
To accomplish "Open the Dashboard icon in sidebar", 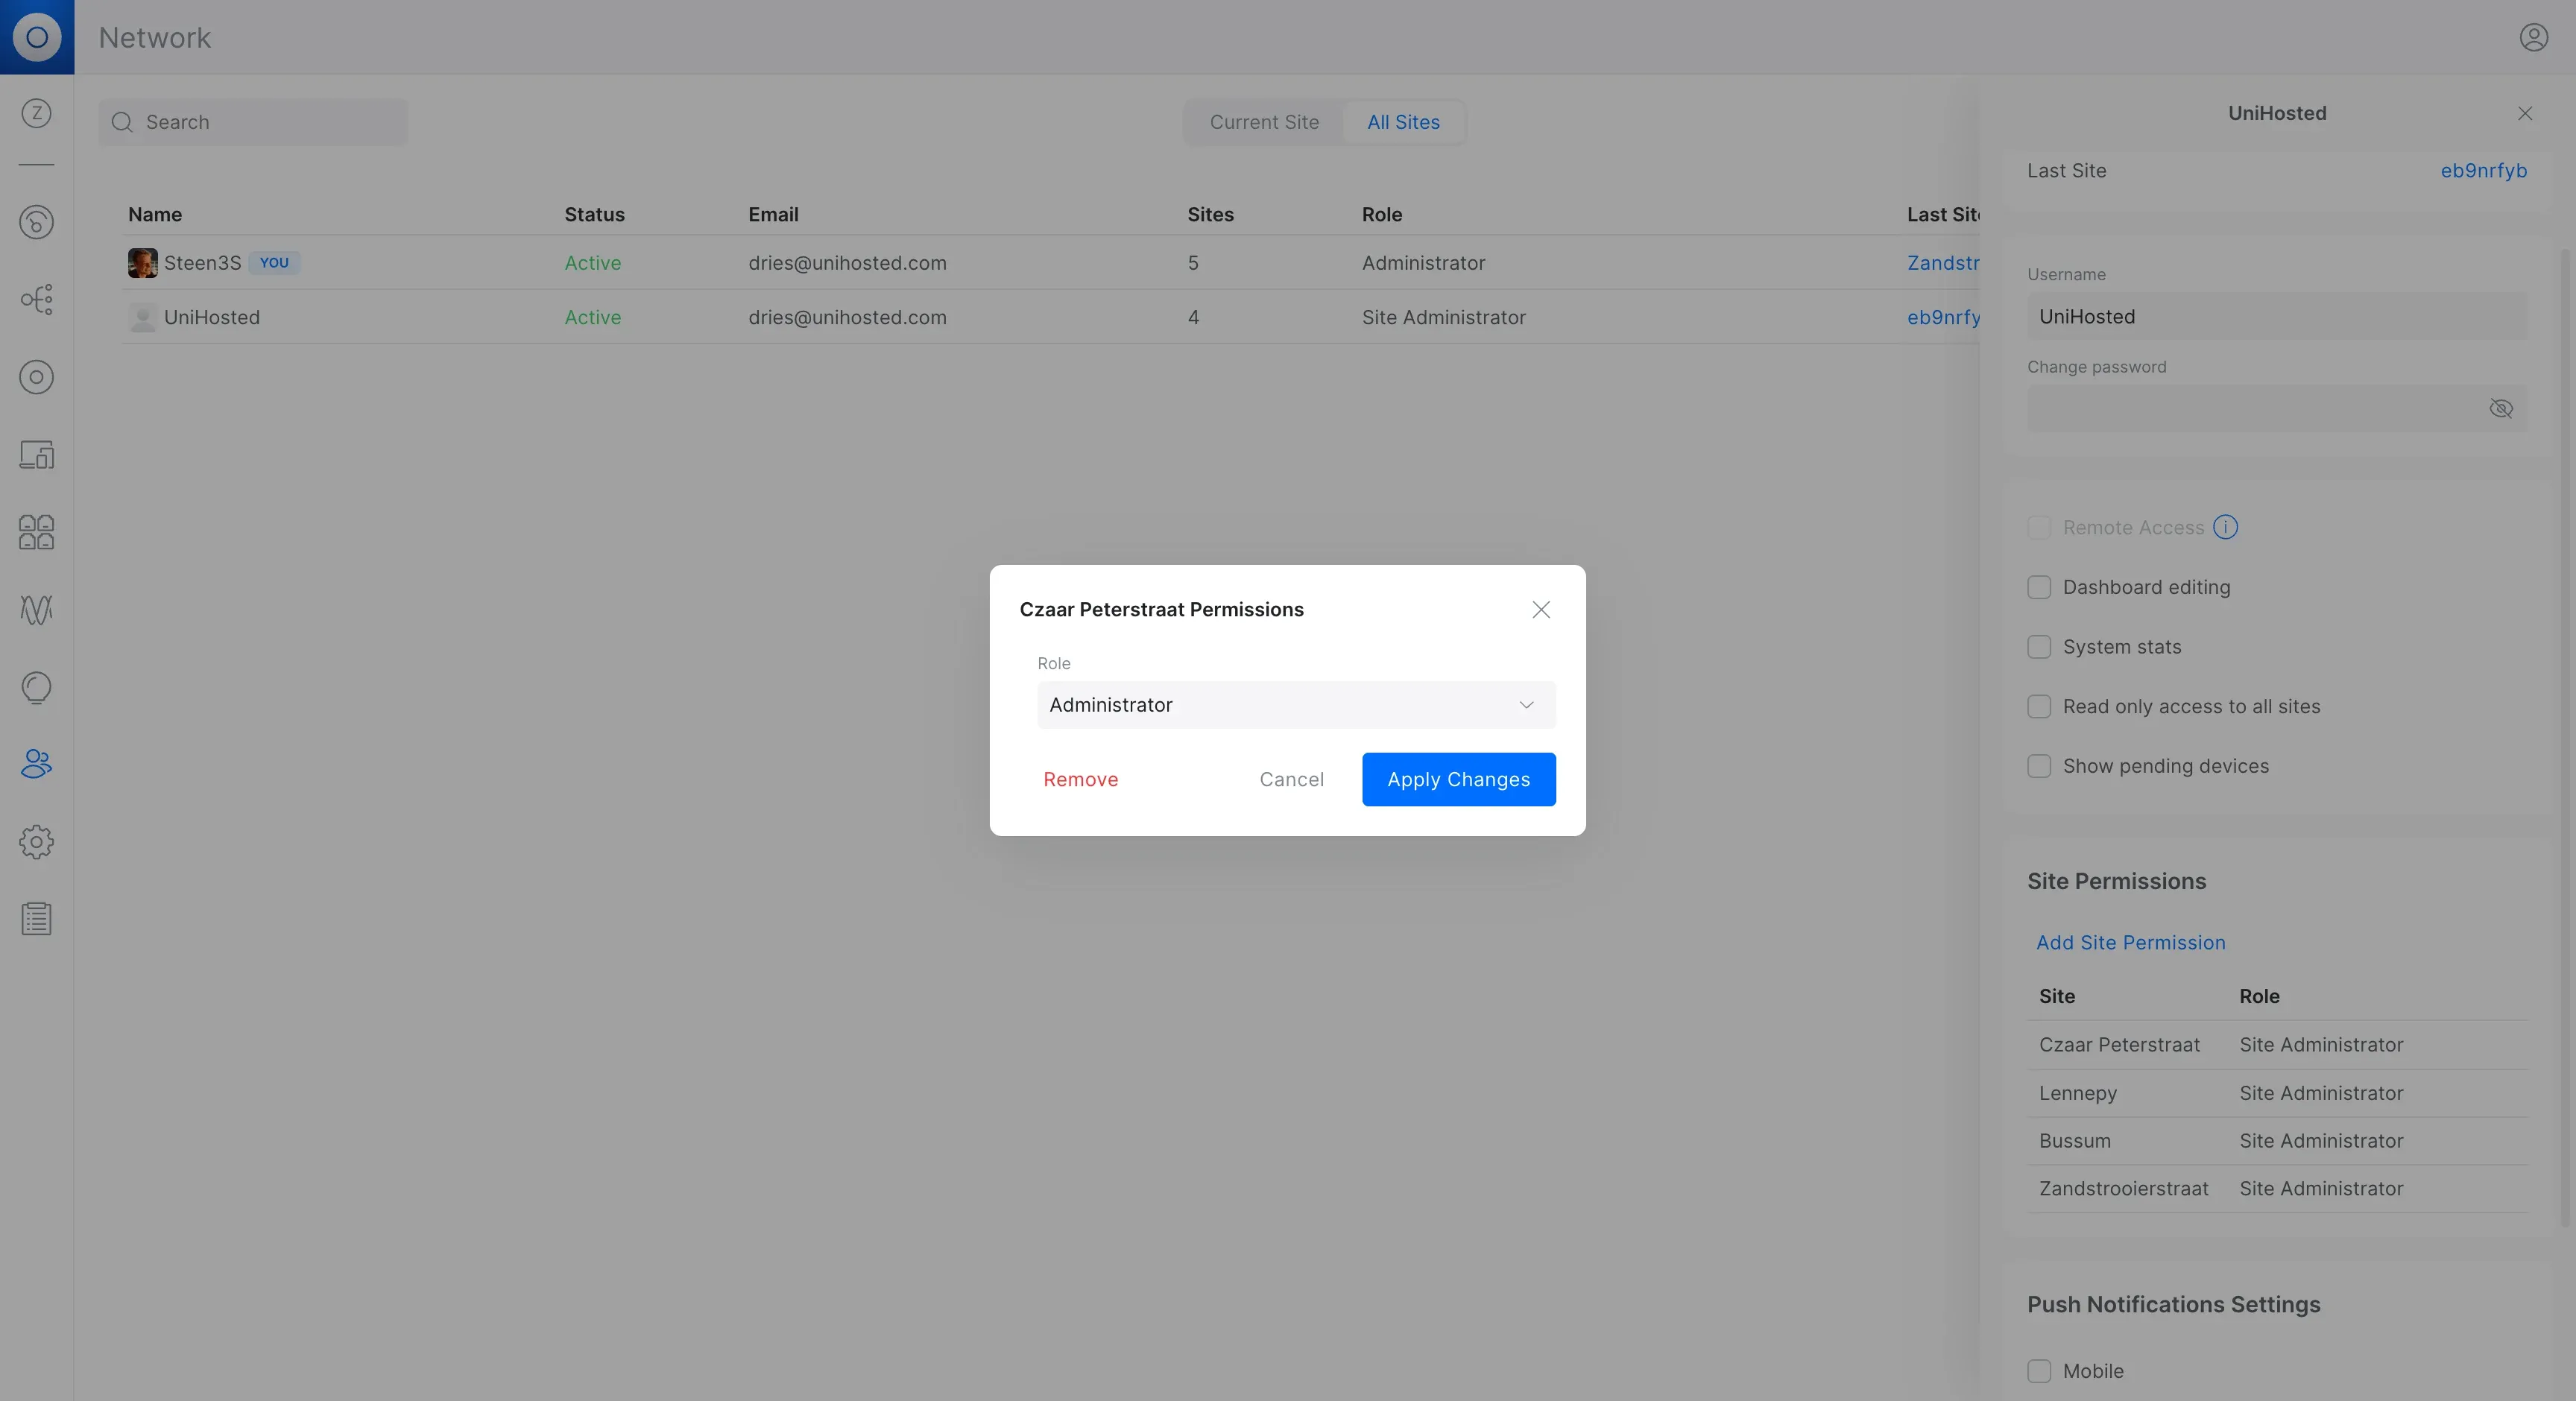I will click(36, 222).
